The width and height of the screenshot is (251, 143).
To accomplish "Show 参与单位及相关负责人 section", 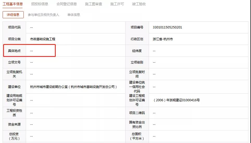I will coord(43,15).
